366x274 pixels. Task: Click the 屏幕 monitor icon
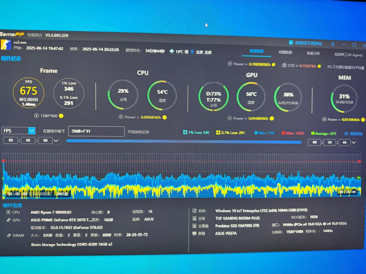pyautogui.click(x=194, y=233)
